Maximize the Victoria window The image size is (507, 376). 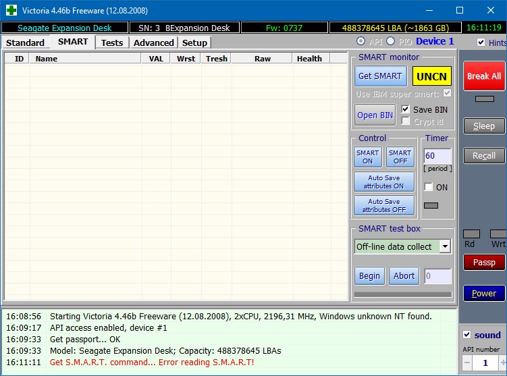(x=460, y=10)
